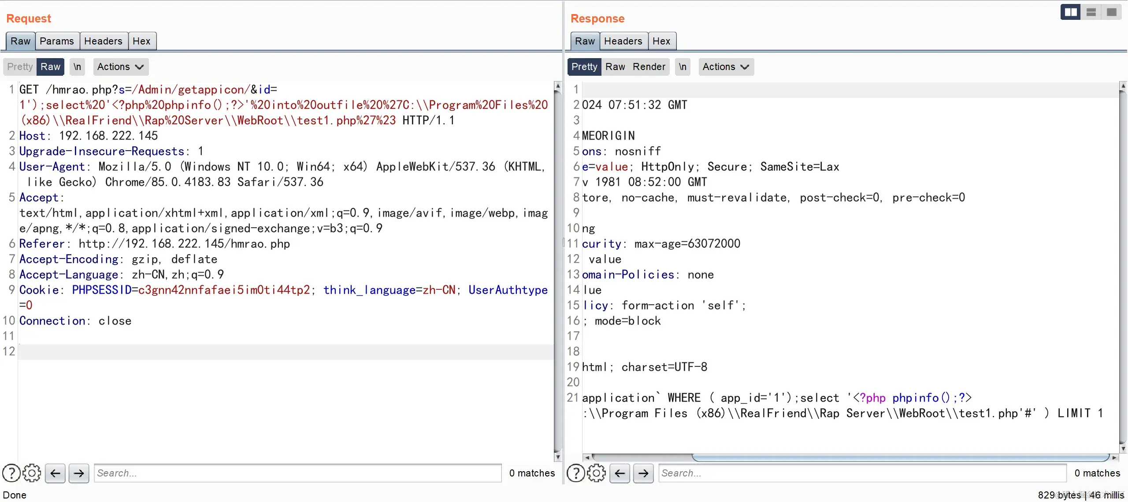This screenshot has height=502, width=1128.
Task: Open Request search settings gear
Action: [32, 473]
